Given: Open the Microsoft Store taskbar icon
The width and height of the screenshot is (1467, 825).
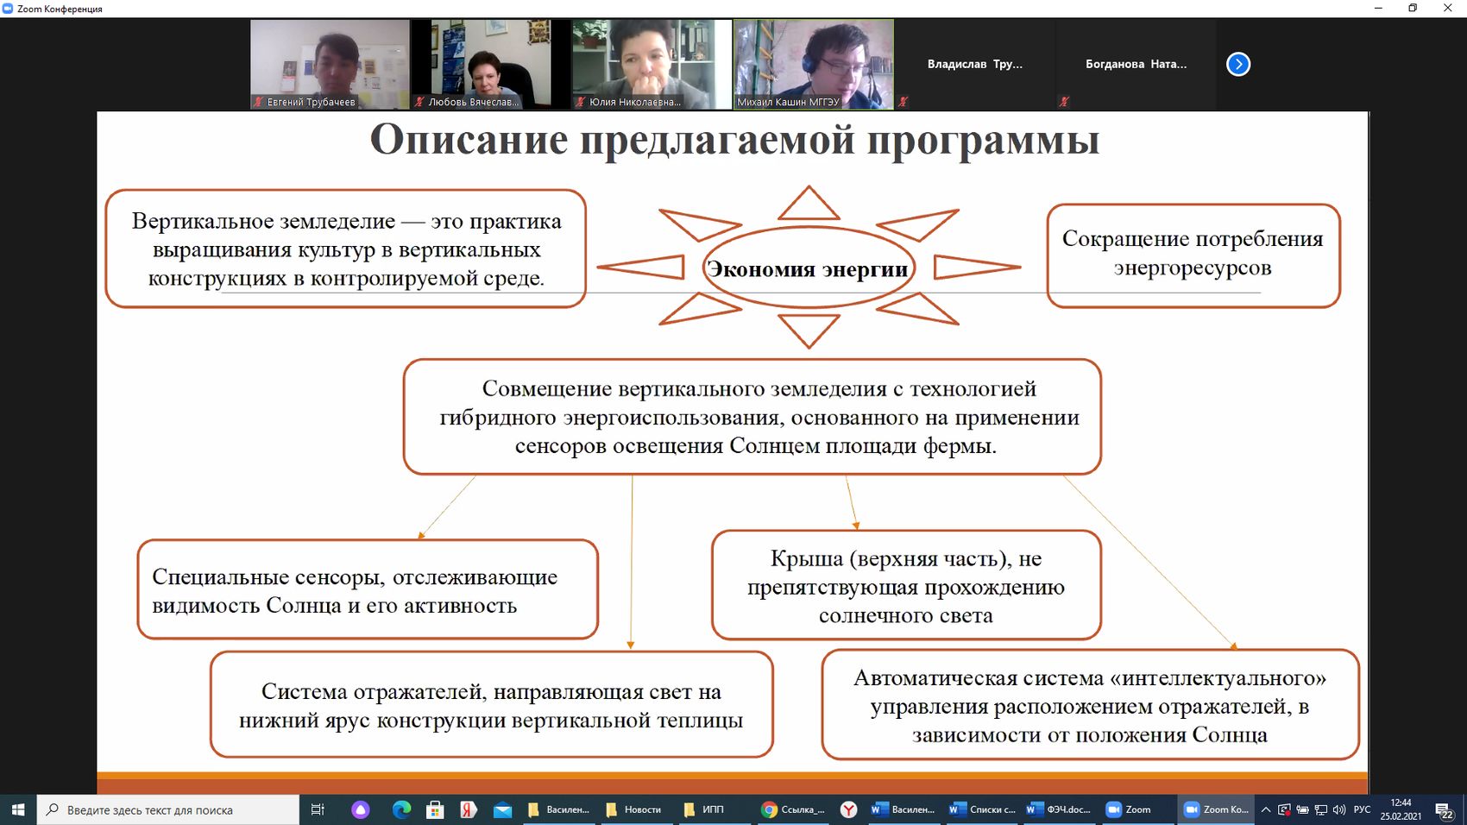Looking at the screenshot, I should (x=435, y=809).
